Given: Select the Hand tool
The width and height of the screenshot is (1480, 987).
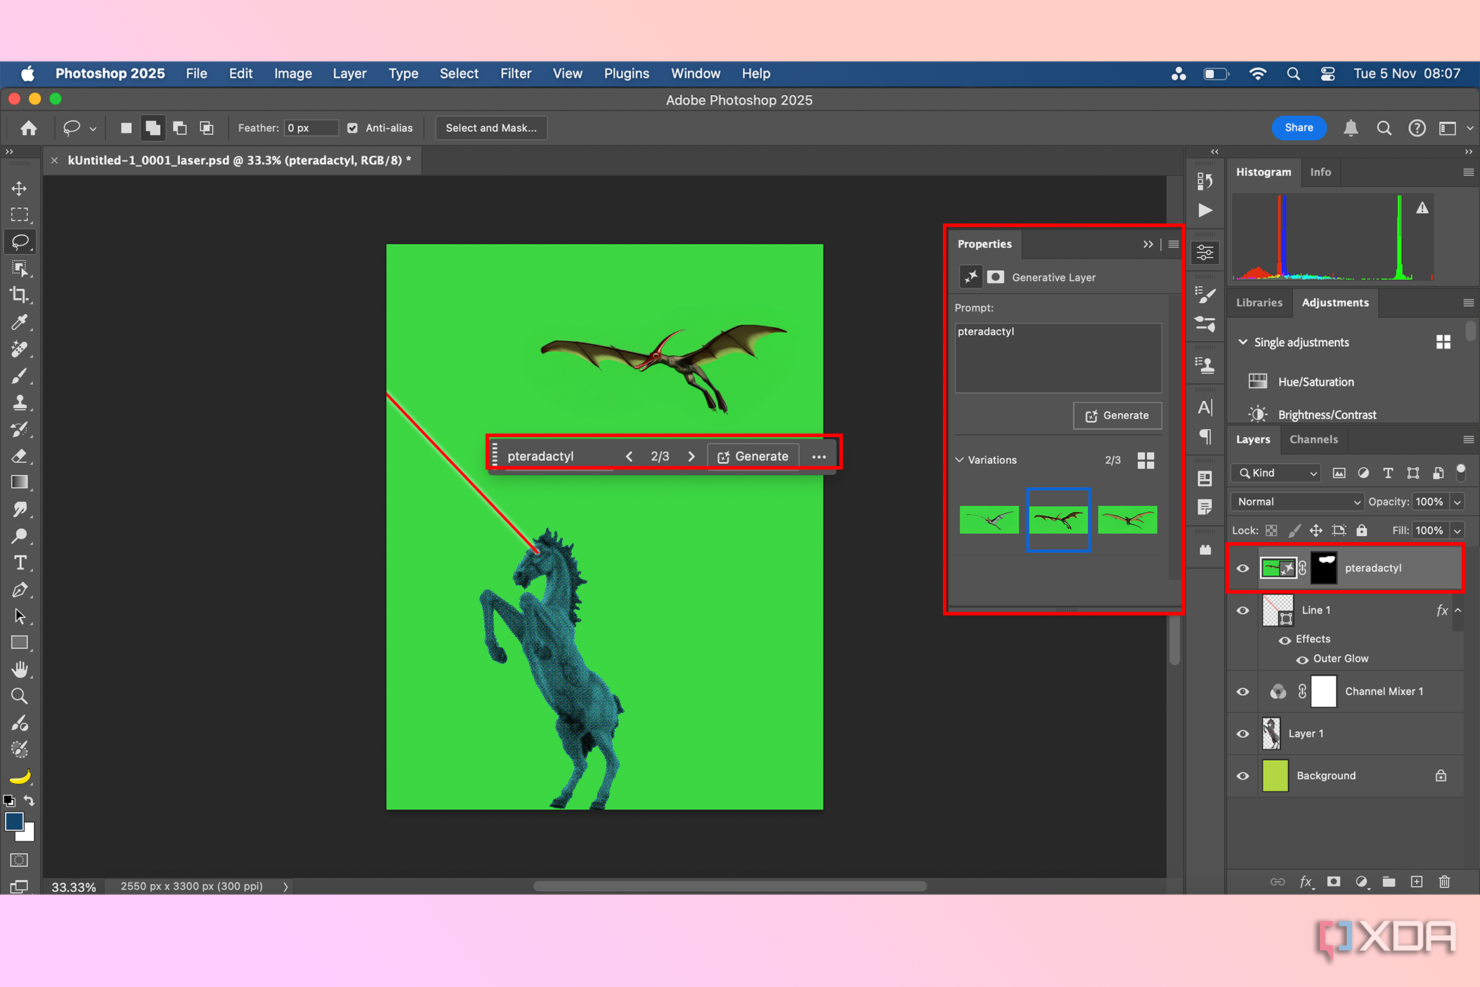Looking at the screenshot, I should pos(20,669).
